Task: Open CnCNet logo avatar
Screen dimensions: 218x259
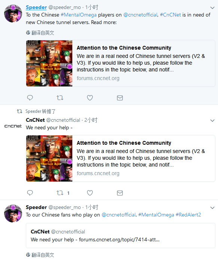Action: 13,126
